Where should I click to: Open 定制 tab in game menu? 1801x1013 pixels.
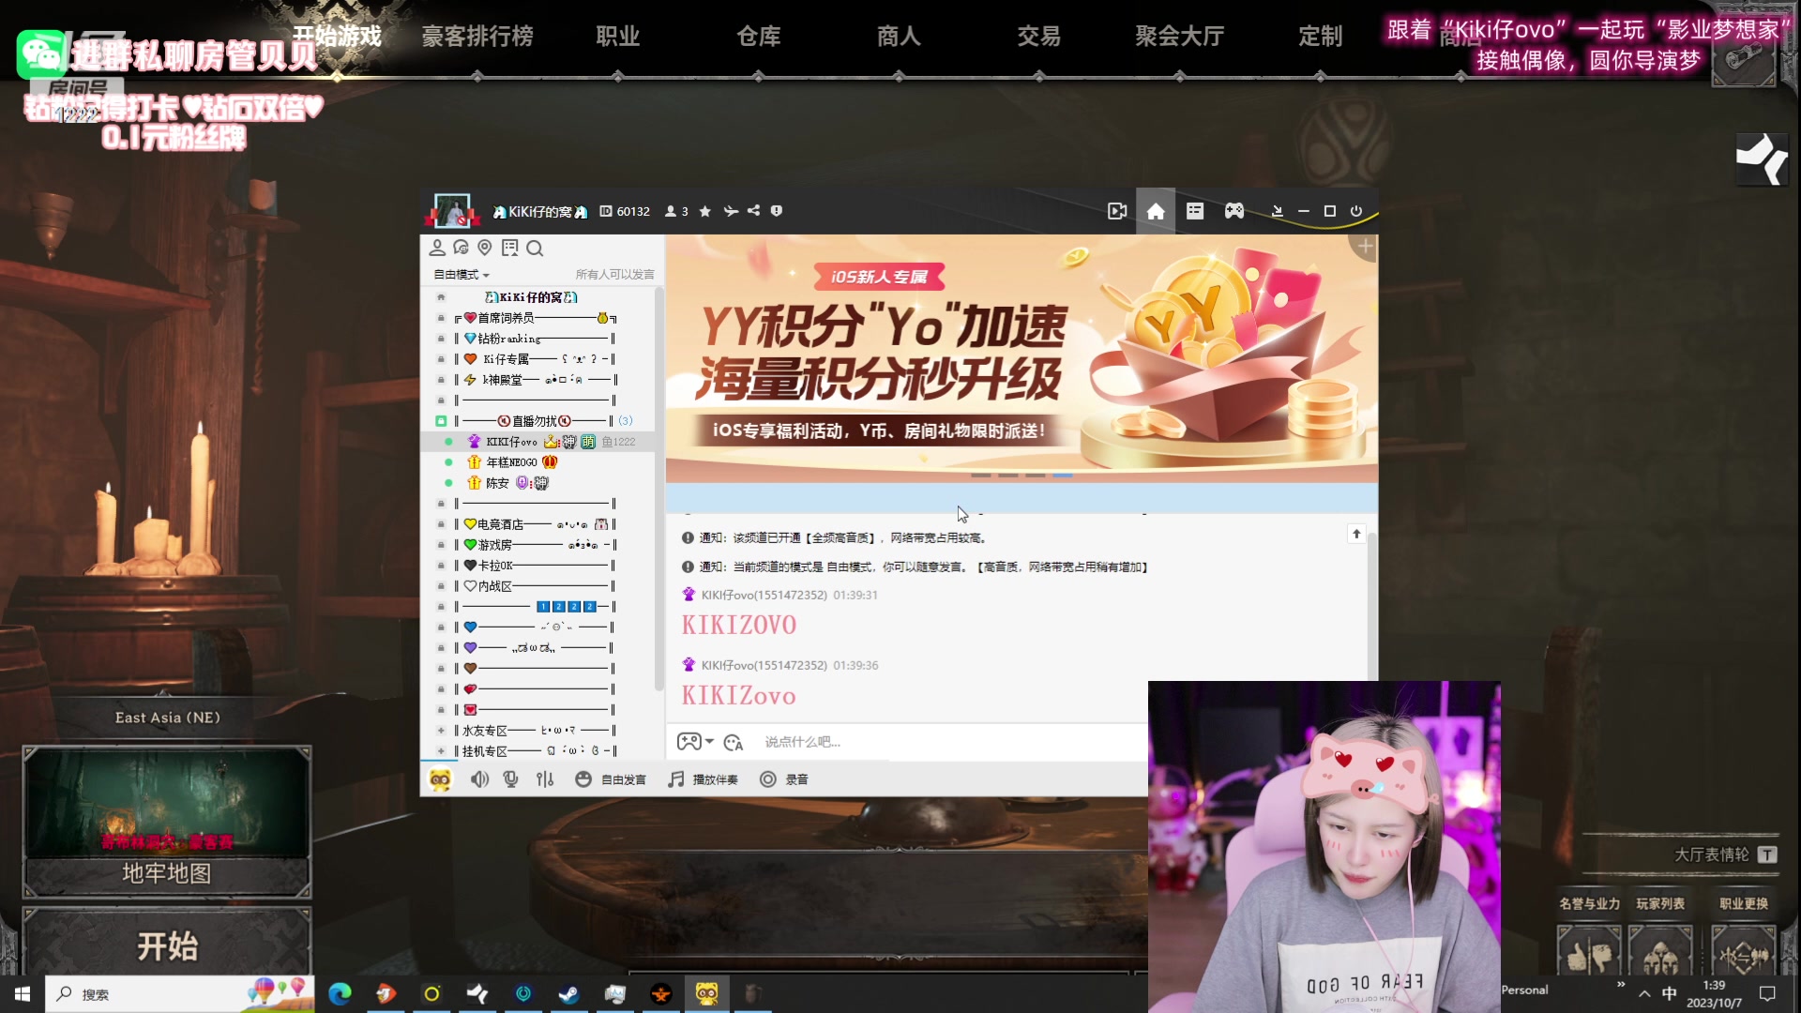1321,37
